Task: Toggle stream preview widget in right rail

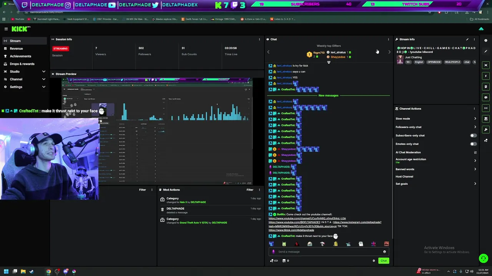Action: click(x=486, y=65)
